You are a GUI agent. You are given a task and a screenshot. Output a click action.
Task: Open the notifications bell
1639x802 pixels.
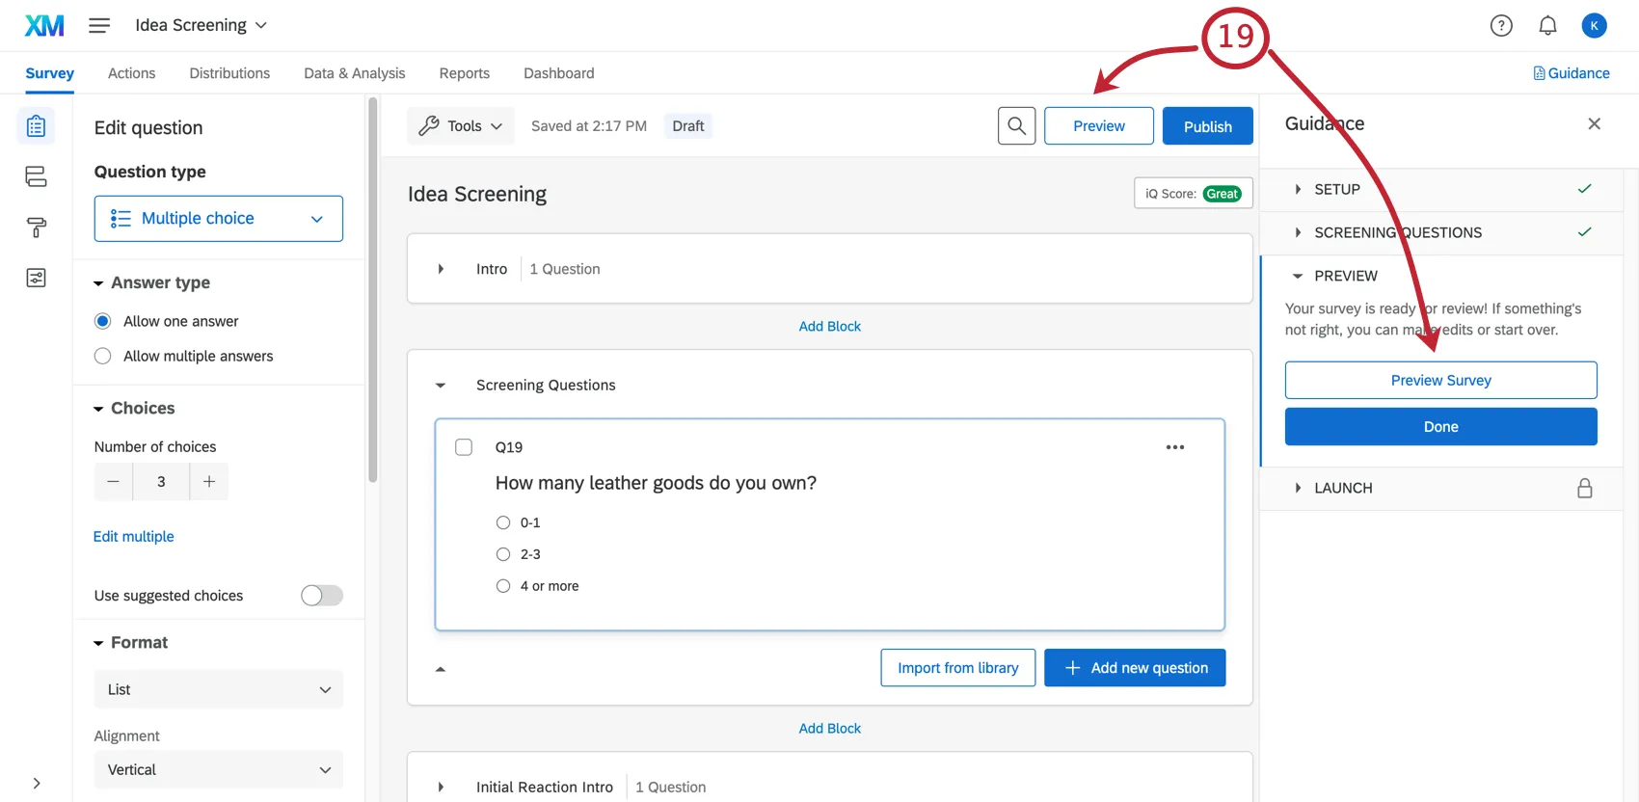[x=1547, y=26]
